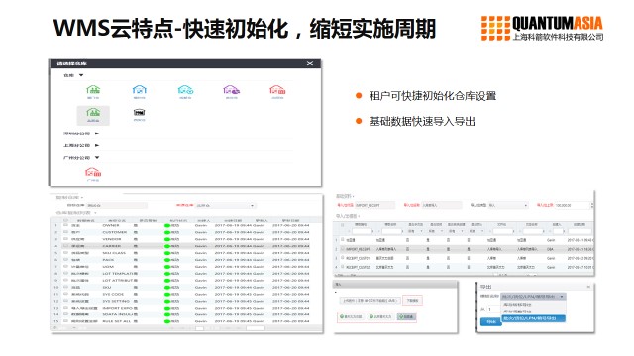Choose the highlighted blue export option in list
634x356 pixels.
[x=533, y=318]
